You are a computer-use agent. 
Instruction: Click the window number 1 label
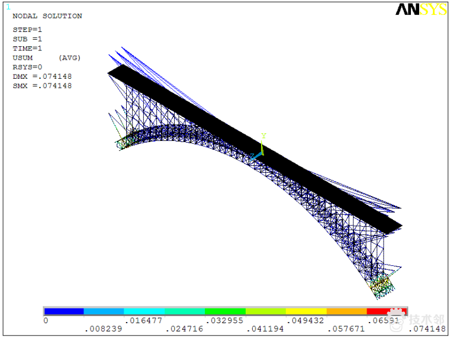tap(8, 7)
